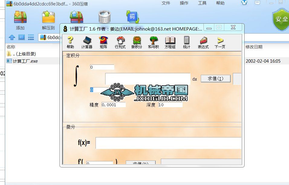289x185 pixels.
Task: Open the 计算器 calculator tool
Action: click(87, 42)
